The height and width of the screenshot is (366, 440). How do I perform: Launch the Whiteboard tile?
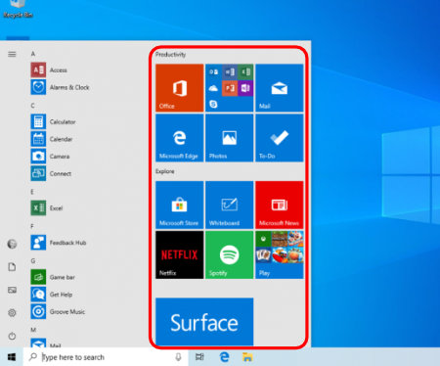230,205
